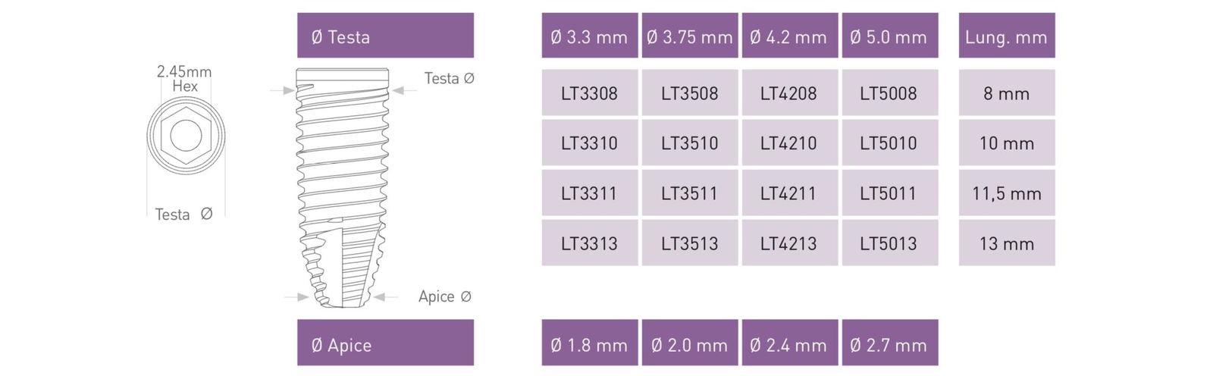Select product code LT5013
1213x376 pixels.
[x=890, y=243]
